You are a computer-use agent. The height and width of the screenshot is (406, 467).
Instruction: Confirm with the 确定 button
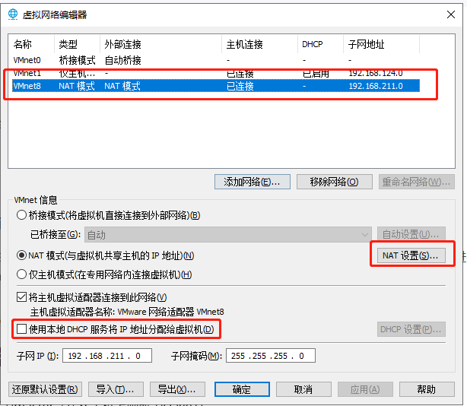click(242, 389)
